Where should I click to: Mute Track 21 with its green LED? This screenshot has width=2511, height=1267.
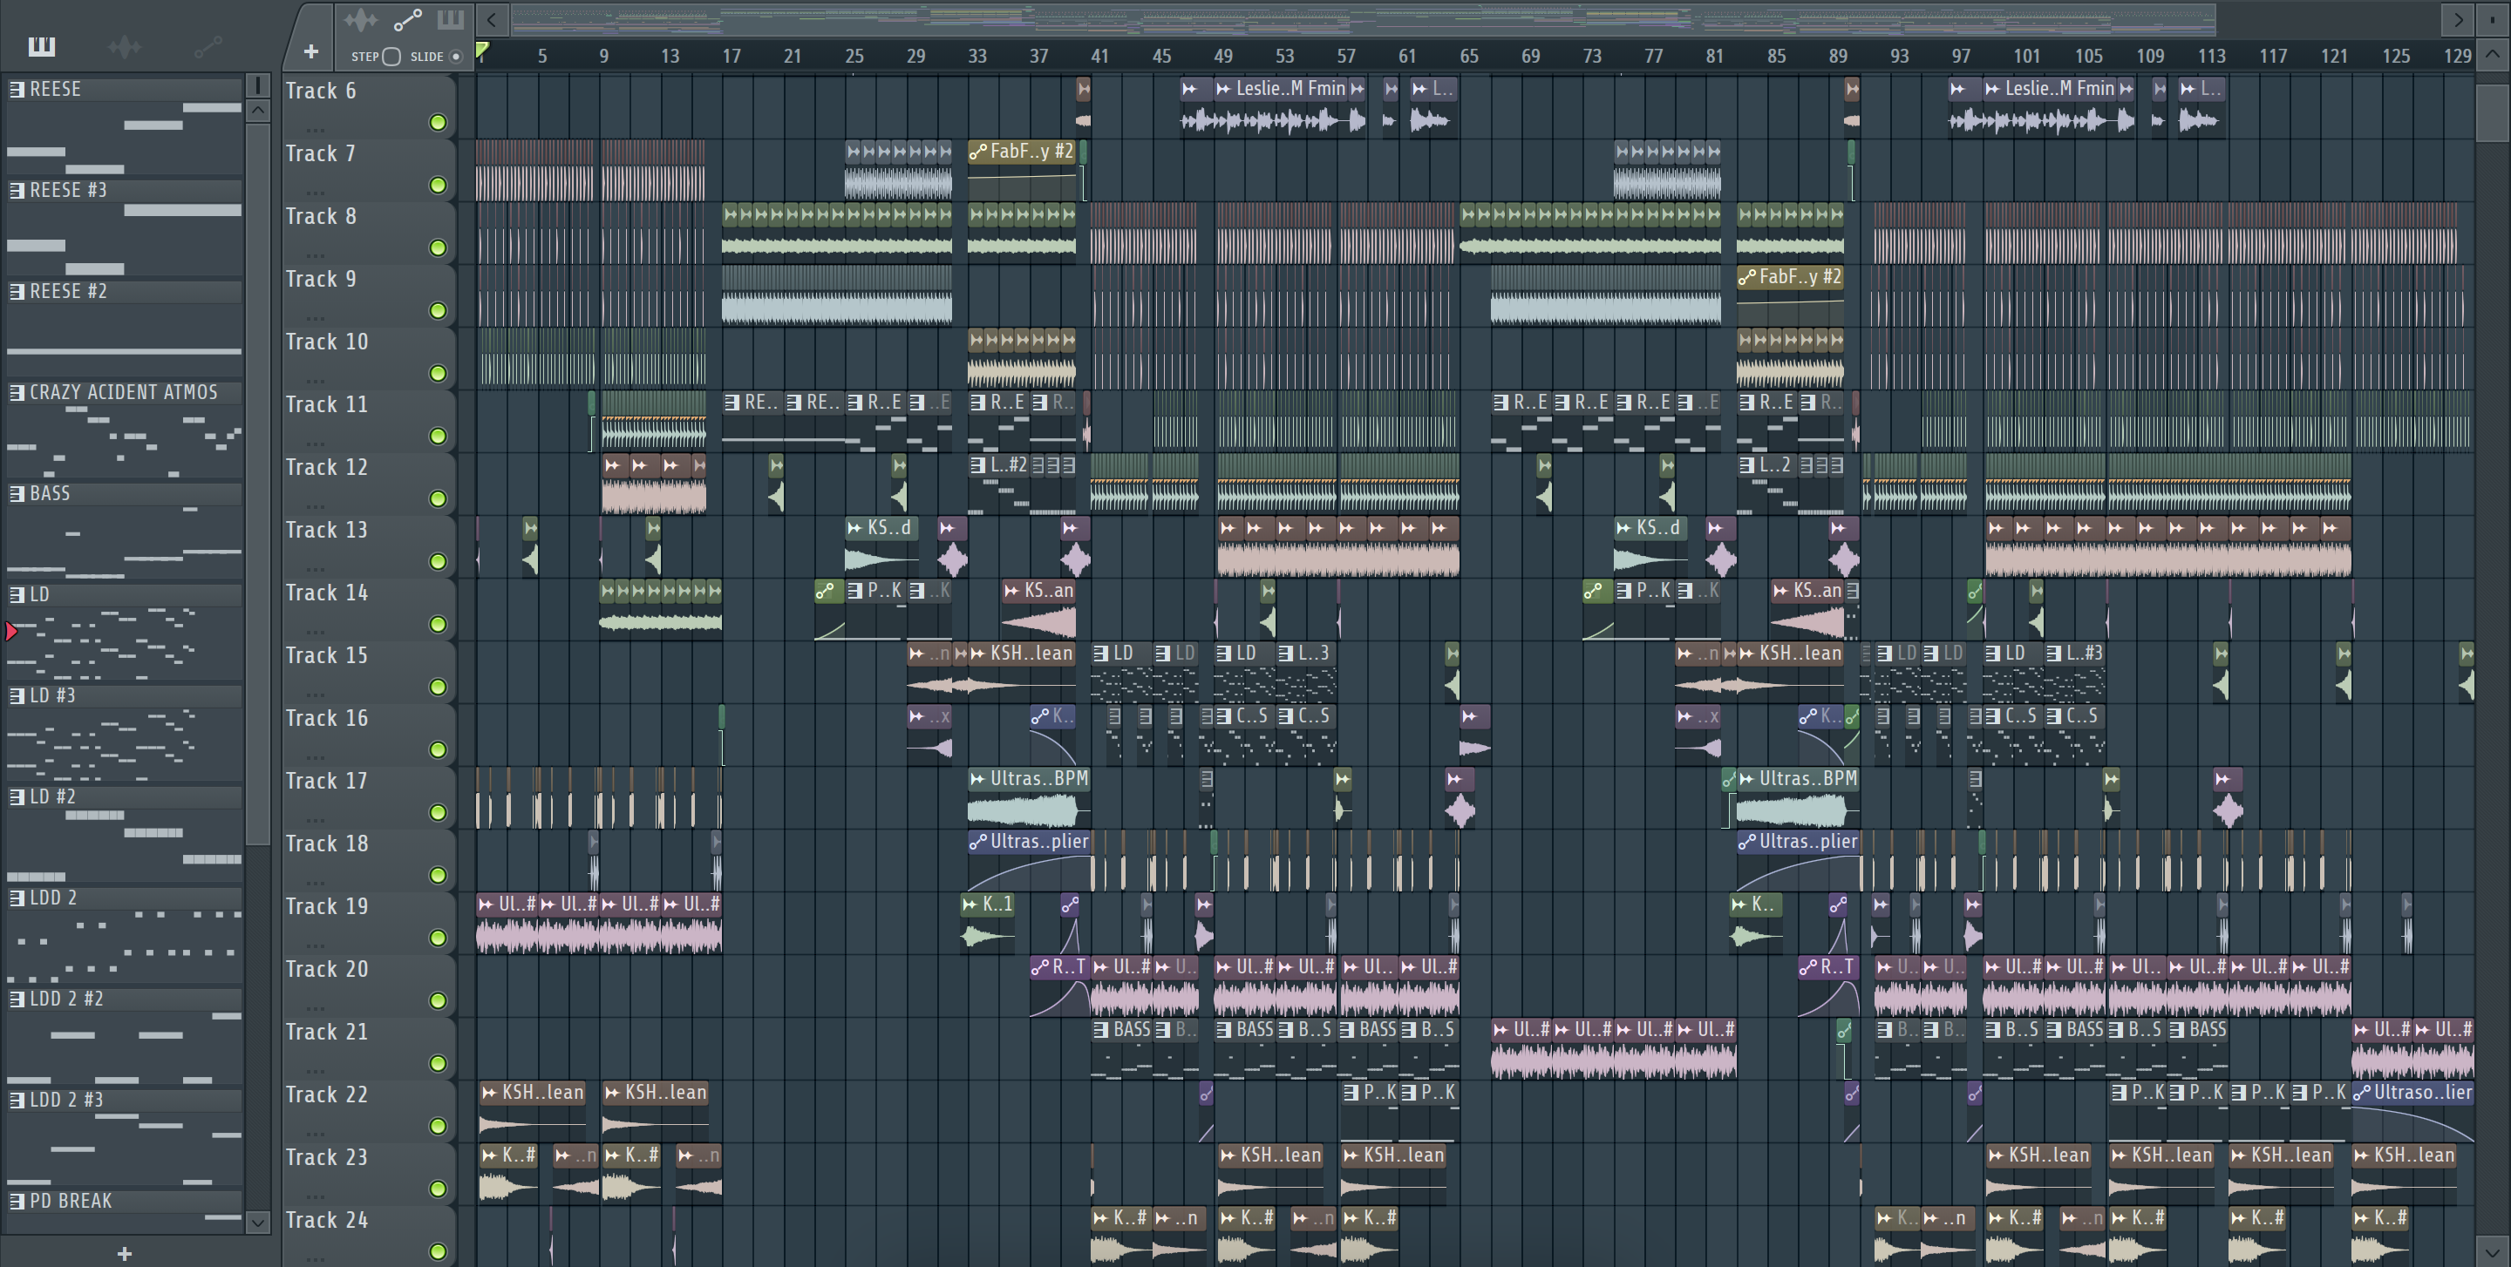438,1063
